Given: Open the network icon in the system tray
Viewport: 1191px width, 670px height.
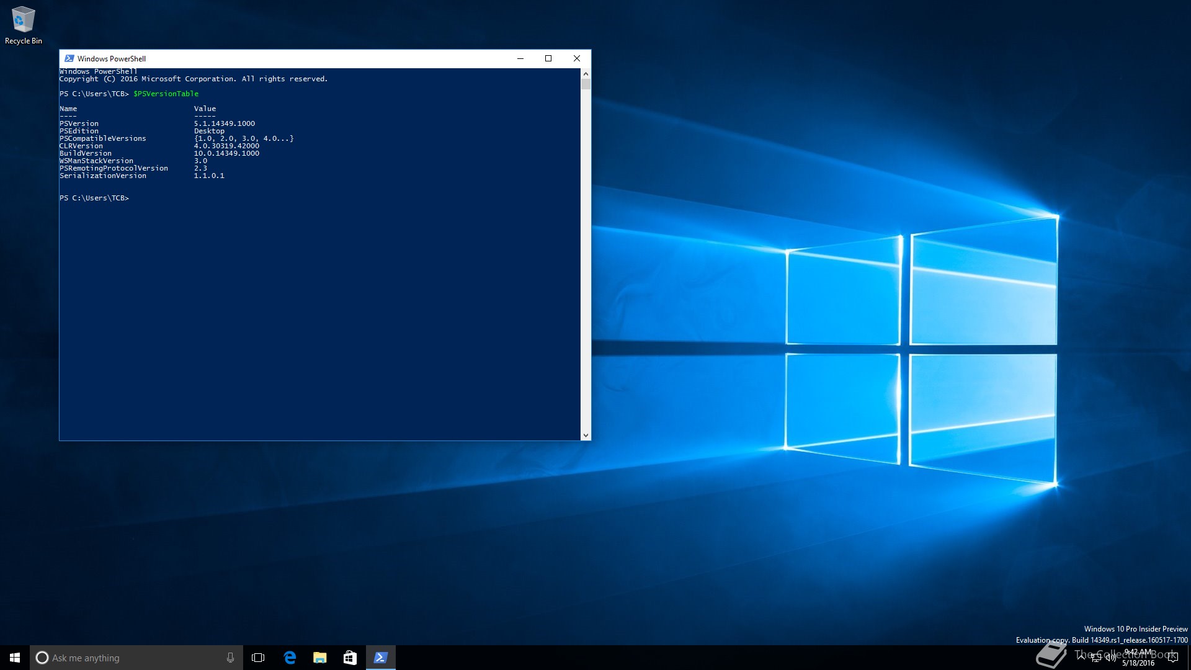Looking at the screenshot, I should point(1096,658).
